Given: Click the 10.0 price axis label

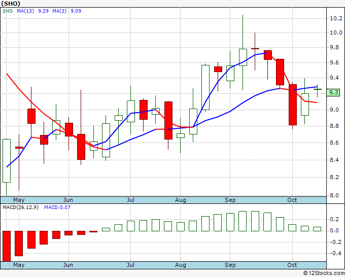Looking at the screenshot, I should click(336, 33).
